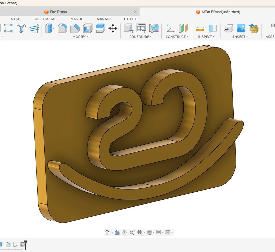
Task: Open Display Settings dropdown arrow
Action: (154, 232)
